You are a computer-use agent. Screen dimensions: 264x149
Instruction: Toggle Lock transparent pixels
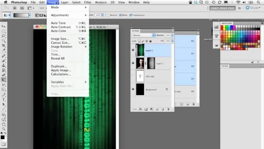click(139, 41)
